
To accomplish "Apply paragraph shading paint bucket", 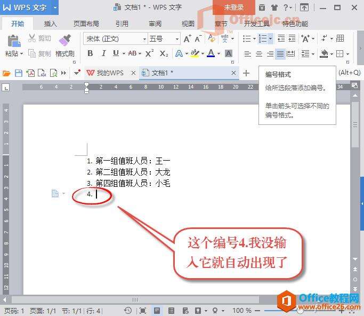I will point(324,54).
